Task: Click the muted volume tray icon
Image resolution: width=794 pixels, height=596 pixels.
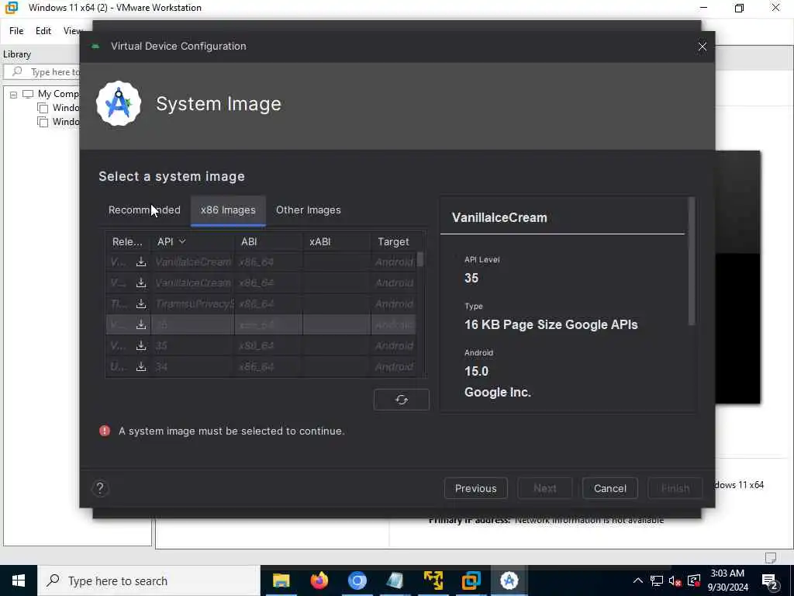Action: click(675, 580)
